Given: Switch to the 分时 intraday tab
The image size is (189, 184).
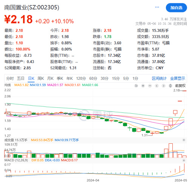Looking at the screenshot, I should [x=10, y=79].
